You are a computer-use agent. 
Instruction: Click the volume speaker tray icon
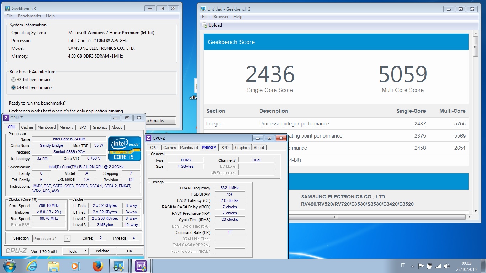(x=446, y=266)
